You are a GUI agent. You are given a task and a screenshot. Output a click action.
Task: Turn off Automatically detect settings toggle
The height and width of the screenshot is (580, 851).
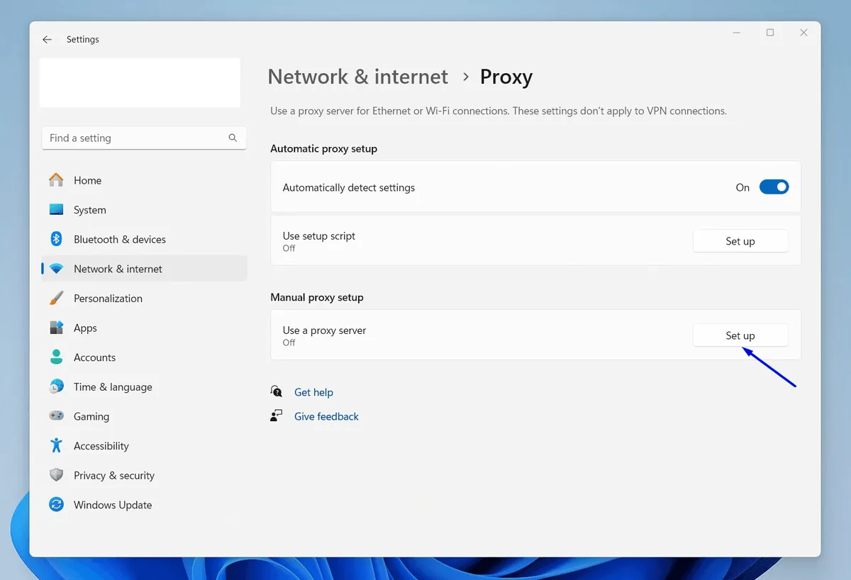774,187
